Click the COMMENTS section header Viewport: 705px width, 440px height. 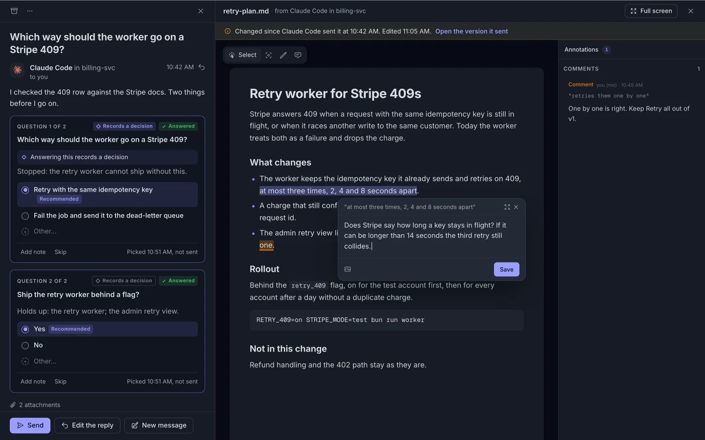(581, 69)
